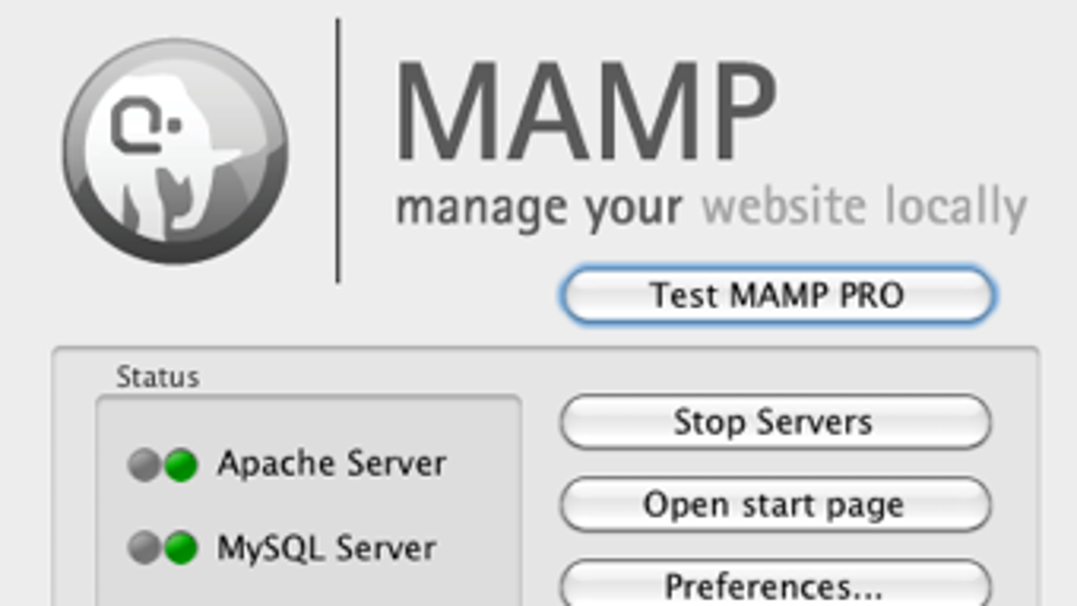Open the Preferences dialog
The image size is (1077, 606).
tap(775, 584)
